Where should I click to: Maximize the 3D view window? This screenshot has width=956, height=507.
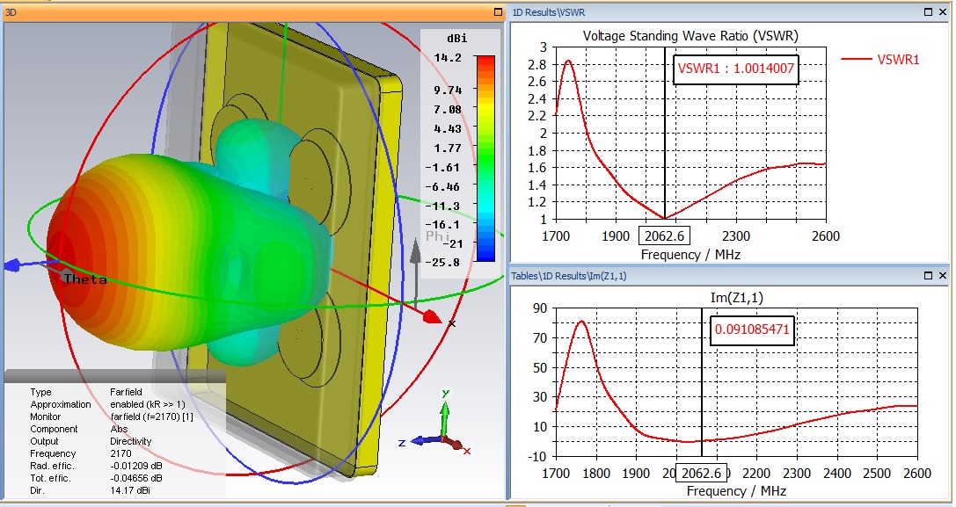coord(497,11)
